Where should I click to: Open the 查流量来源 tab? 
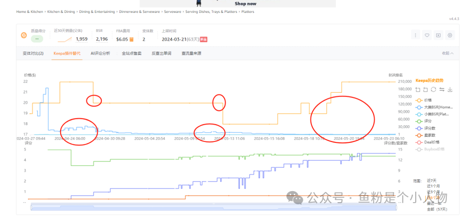click(192, 54)
